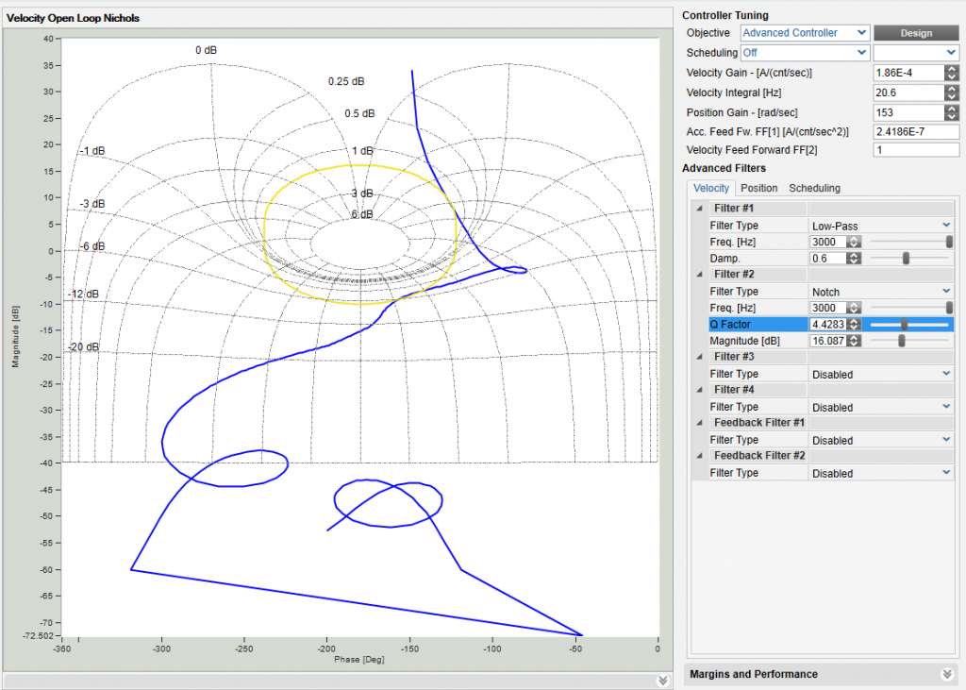Collapse the Filter #2 section triangle

point(700,275)
